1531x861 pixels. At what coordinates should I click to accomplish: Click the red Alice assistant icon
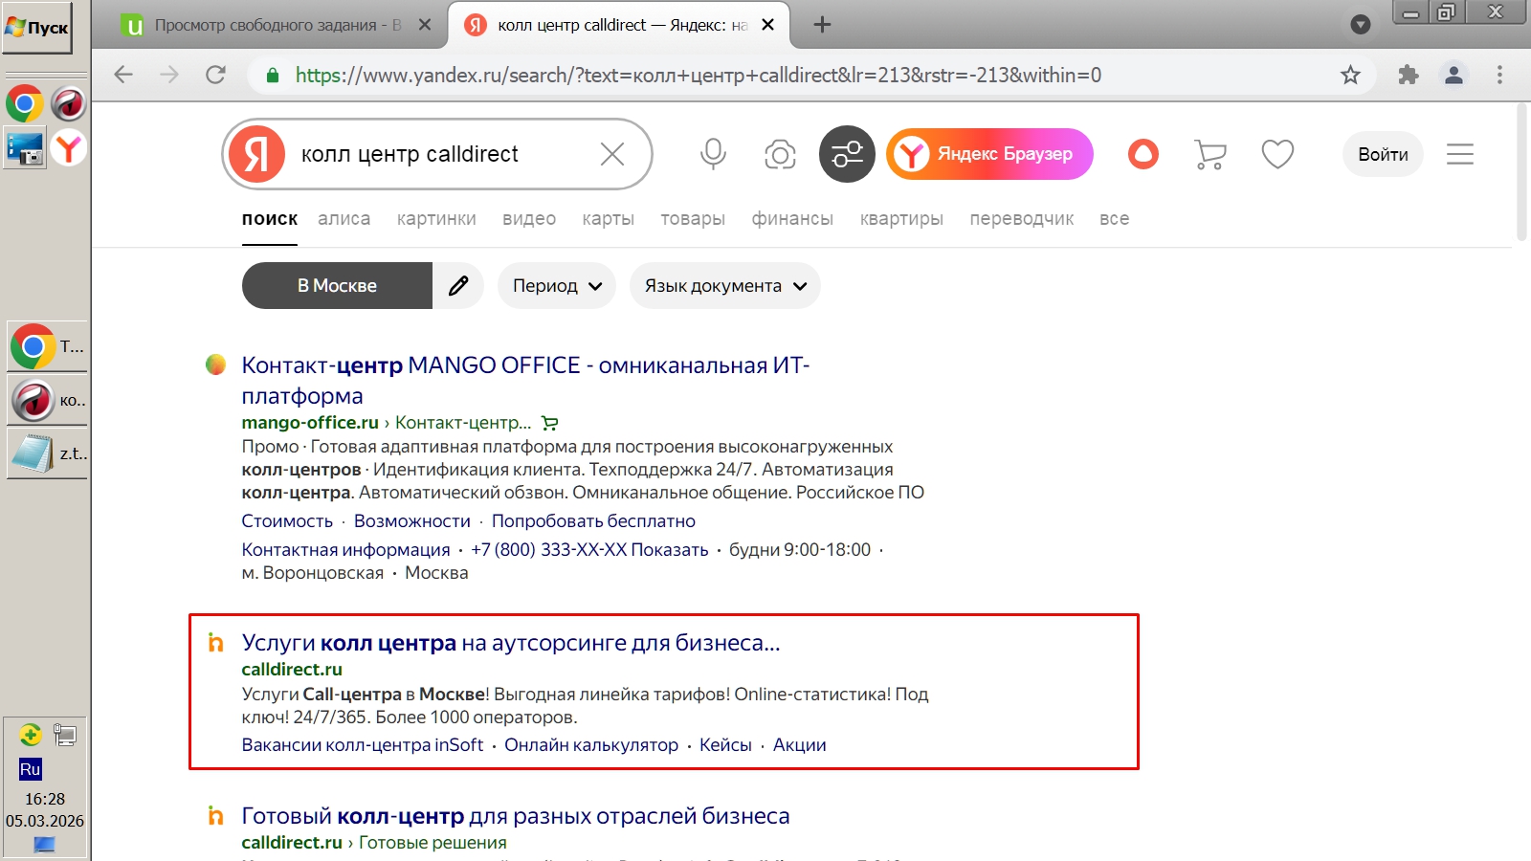1143,154
